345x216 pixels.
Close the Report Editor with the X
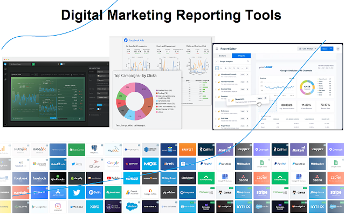tap(338, 49)
